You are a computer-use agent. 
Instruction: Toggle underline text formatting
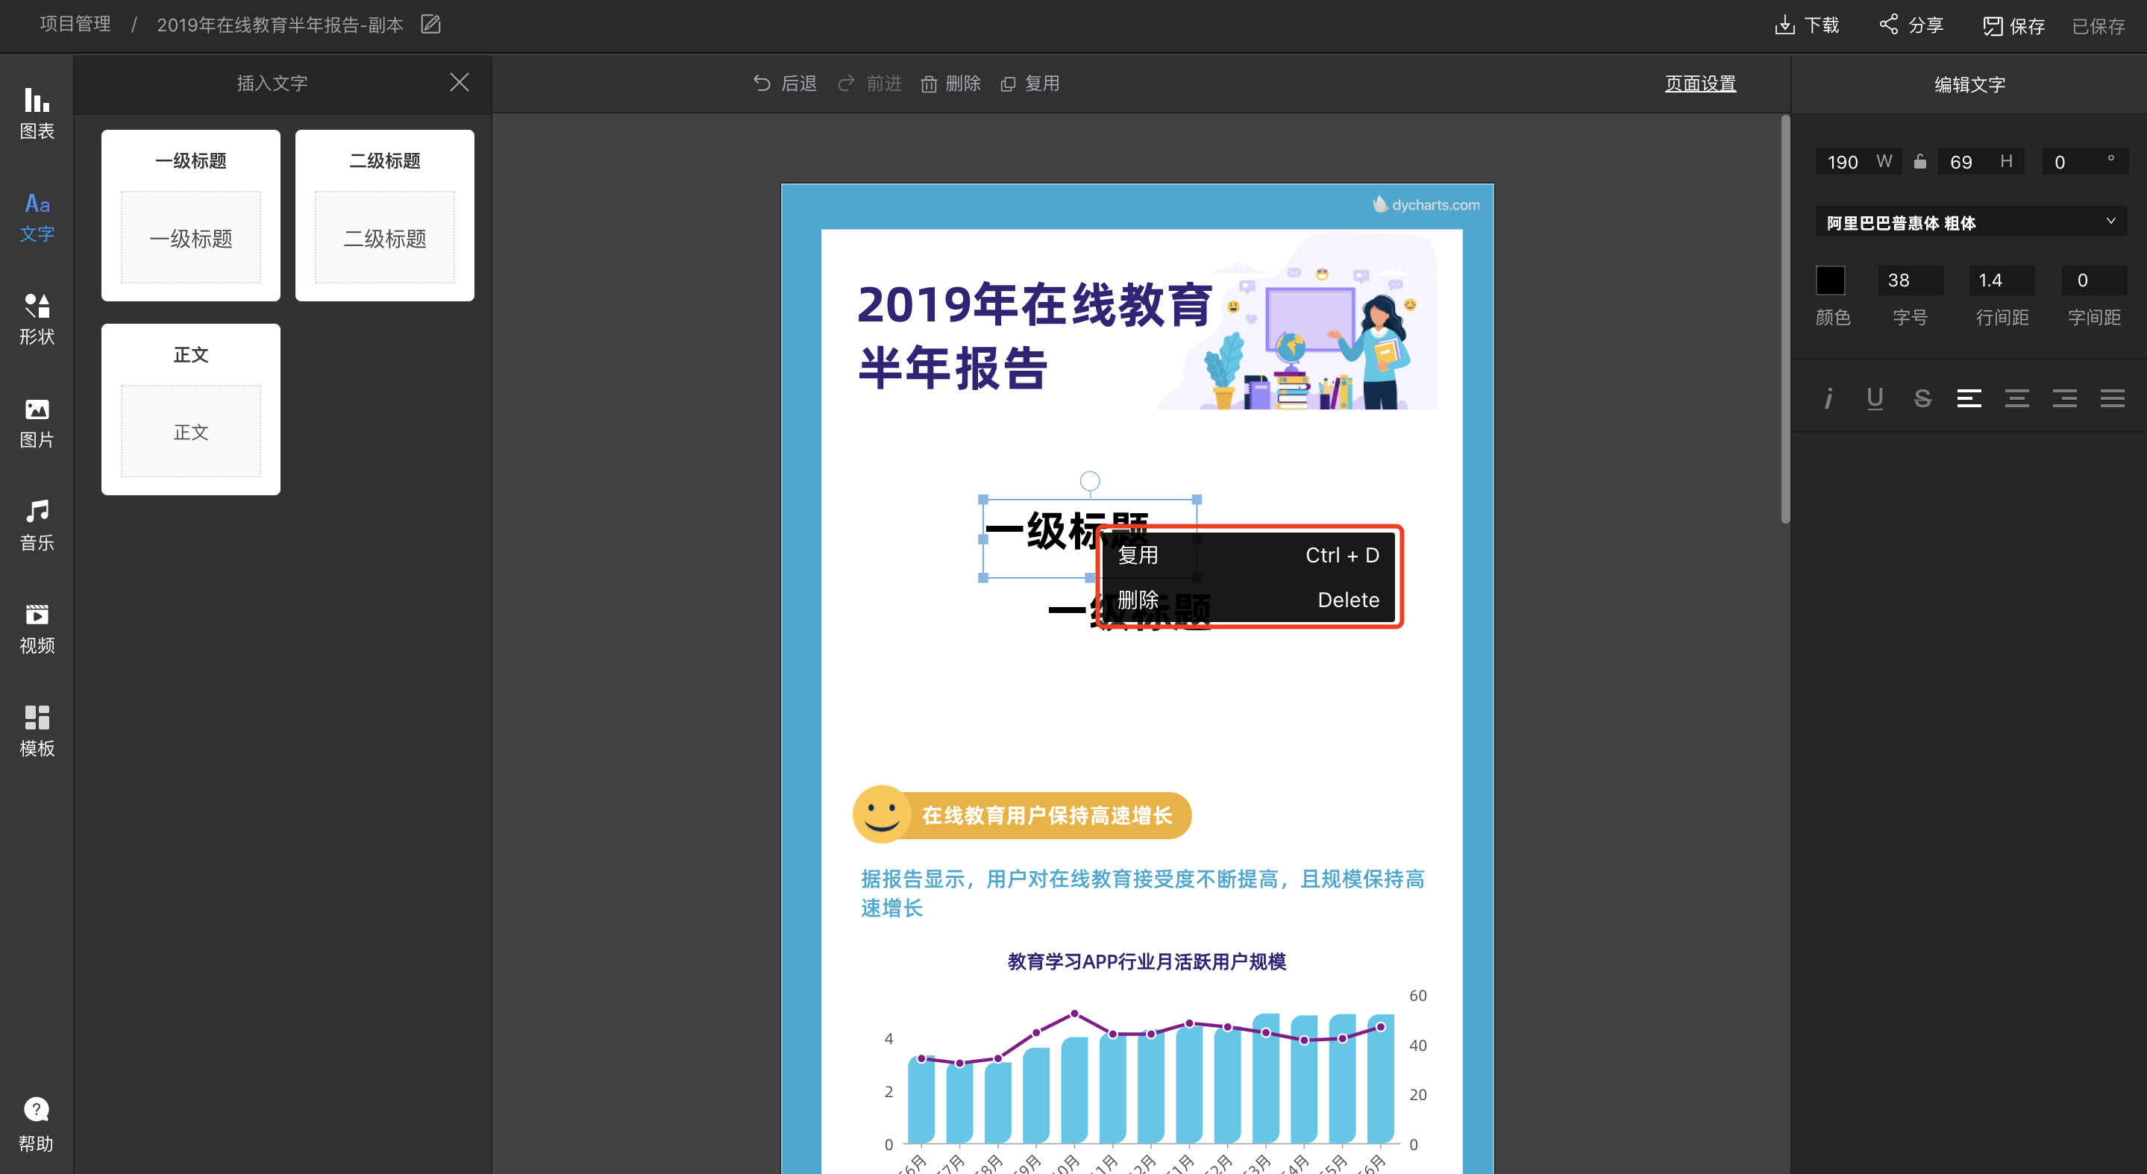(x=1875, y=398)
